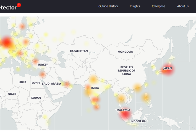Open the Outage History page
This screenshot has height=131, width=196.
click(108, 6)
